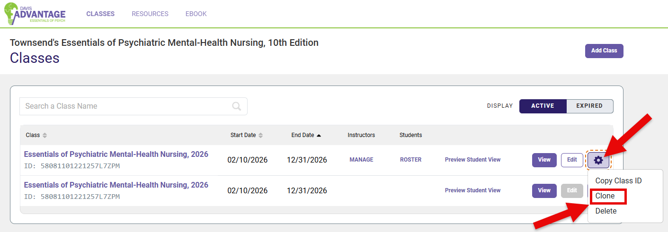Viewport: 668px width, 232px height.
Task: Open the ROSTER students link
Action: point(410,160)
